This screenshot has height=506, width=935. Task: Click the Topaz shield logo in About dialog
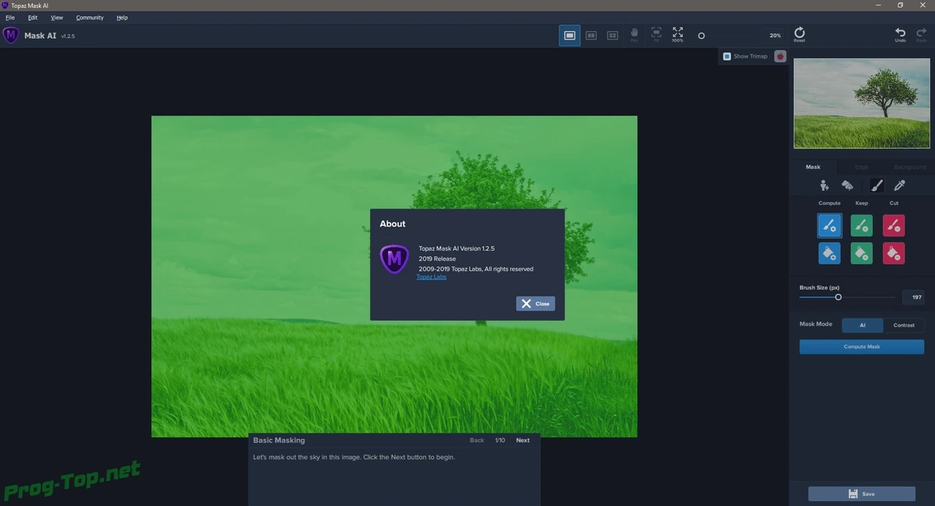[394, 258]
